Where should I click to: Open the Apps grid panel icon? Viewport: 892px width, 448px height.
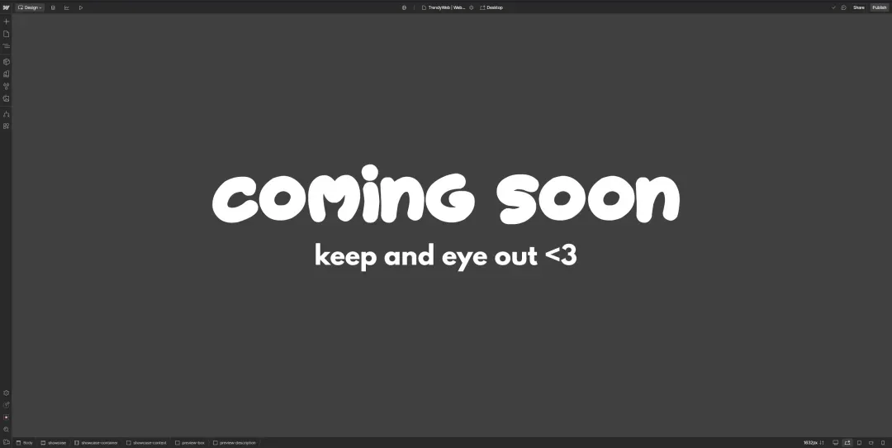click(x=7, y=126)
